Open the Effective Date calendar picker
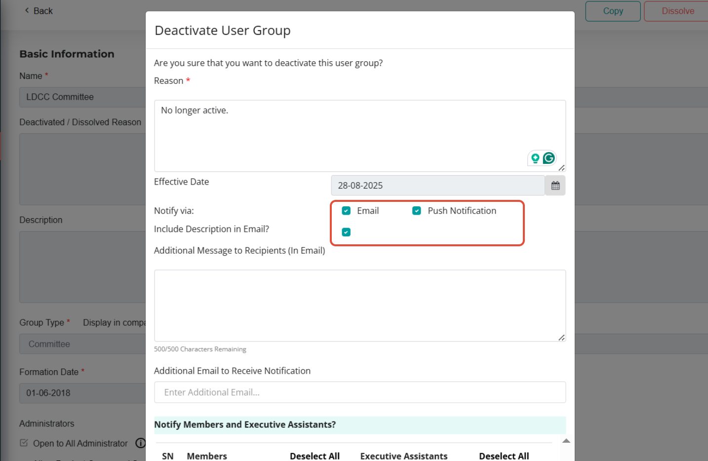The image size is (708, 461). point(555,186)
